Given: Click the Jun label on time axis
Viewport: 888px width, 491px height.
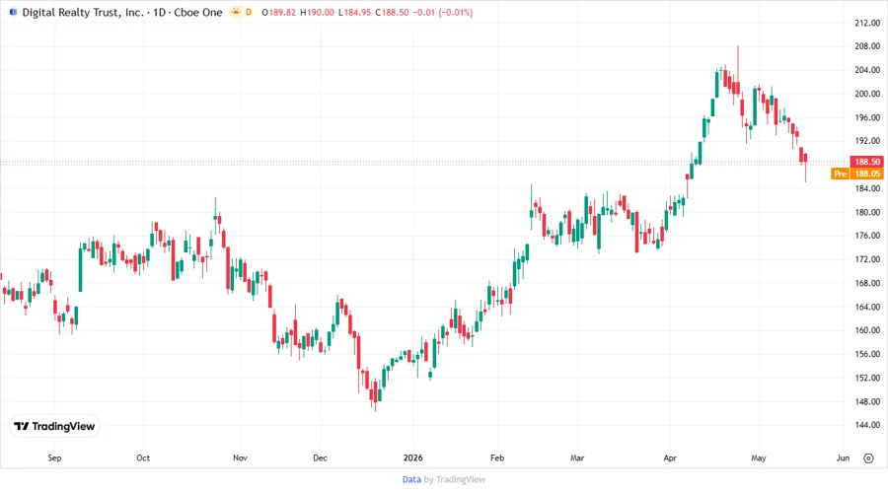Looking at the screenshot, I should 843,457.
